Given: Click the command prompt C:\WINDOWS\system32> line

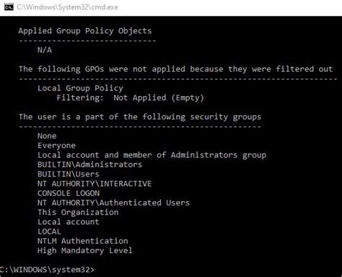Looking at the screenshot, I should point(48,270).
